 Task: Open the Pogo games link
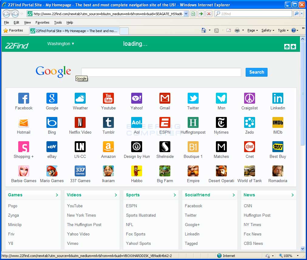pos(13,206)
